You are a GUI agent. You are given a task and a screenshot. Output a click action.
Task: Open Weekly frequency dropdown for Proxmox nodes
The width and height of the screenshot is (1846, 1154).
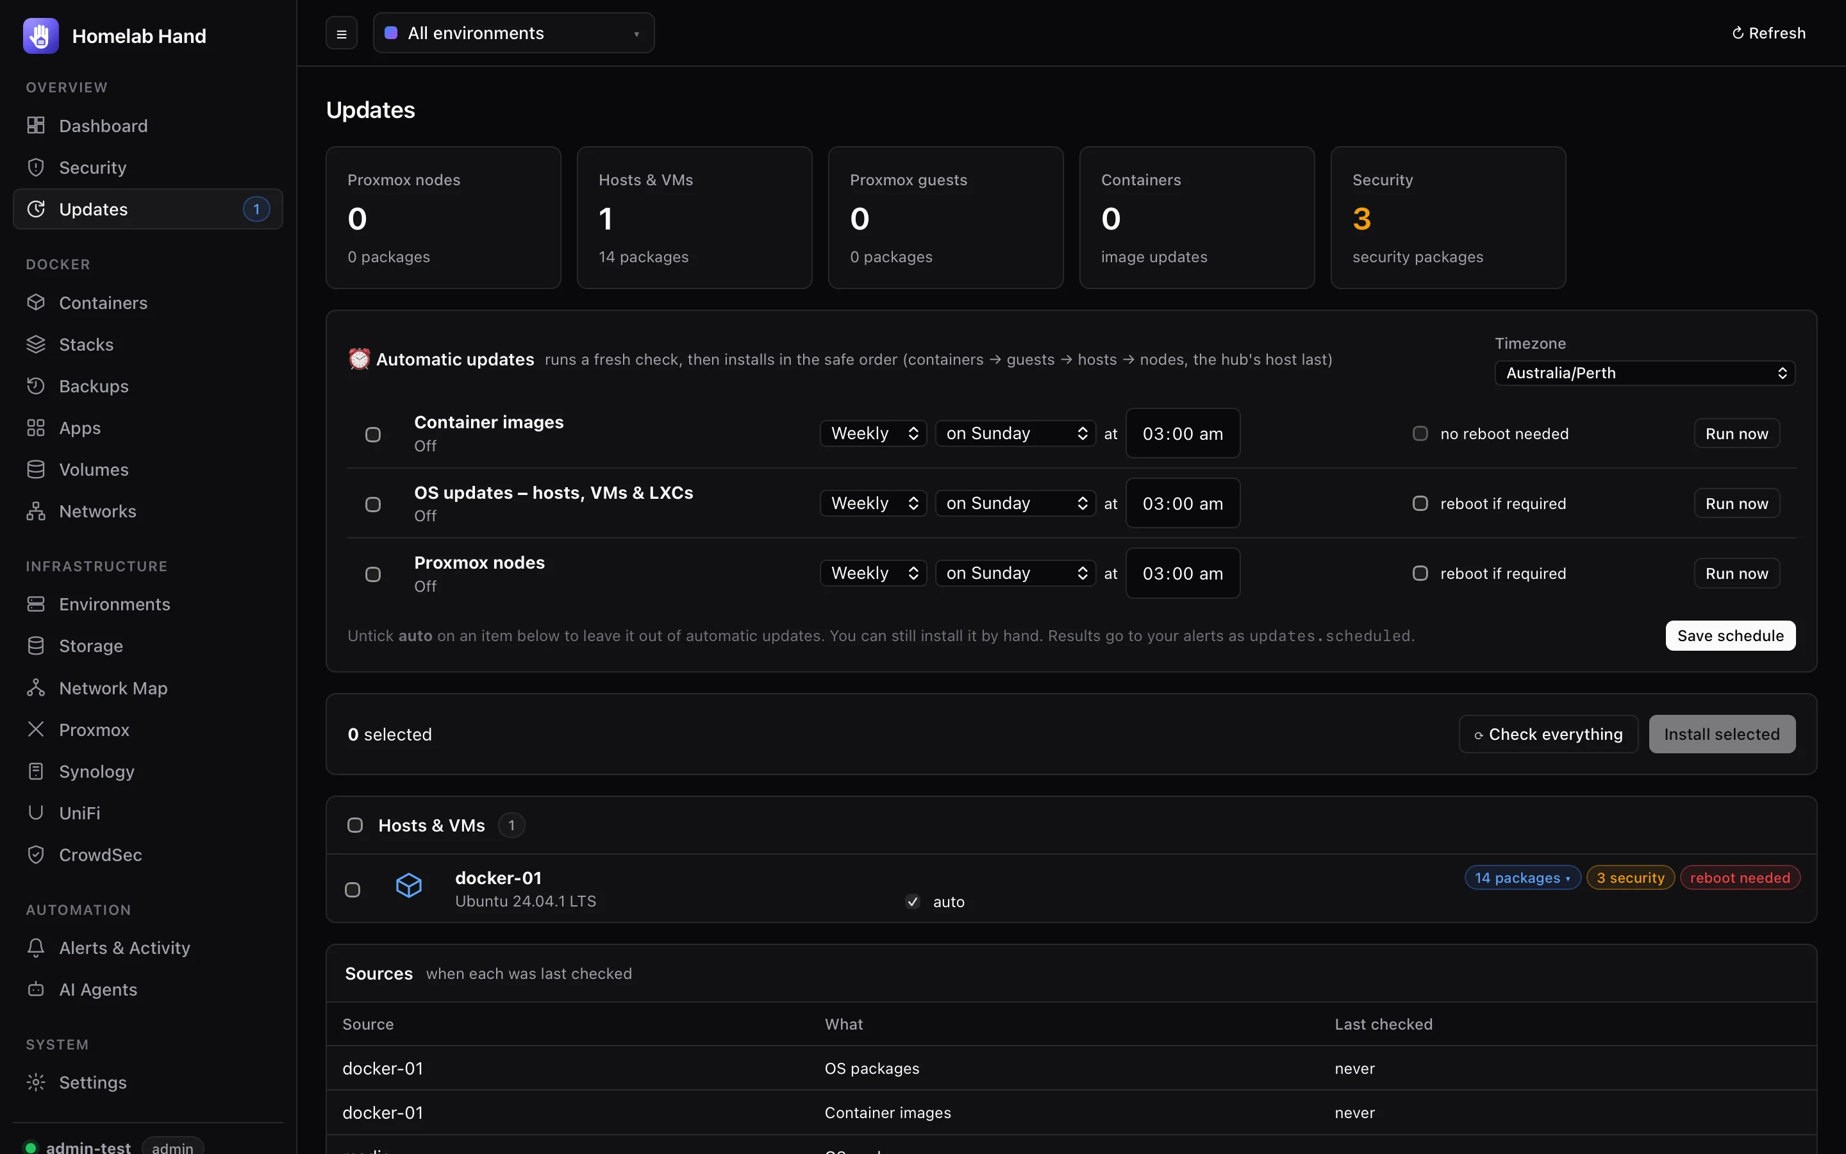point(874,573)
